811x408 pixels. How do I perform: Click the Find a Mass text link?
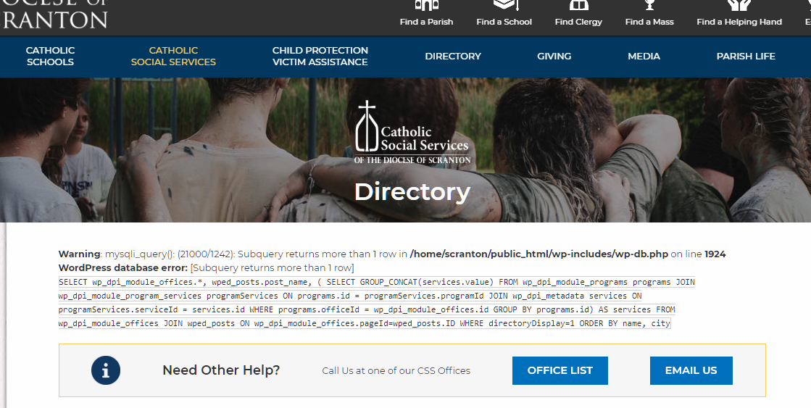(649, 22)
